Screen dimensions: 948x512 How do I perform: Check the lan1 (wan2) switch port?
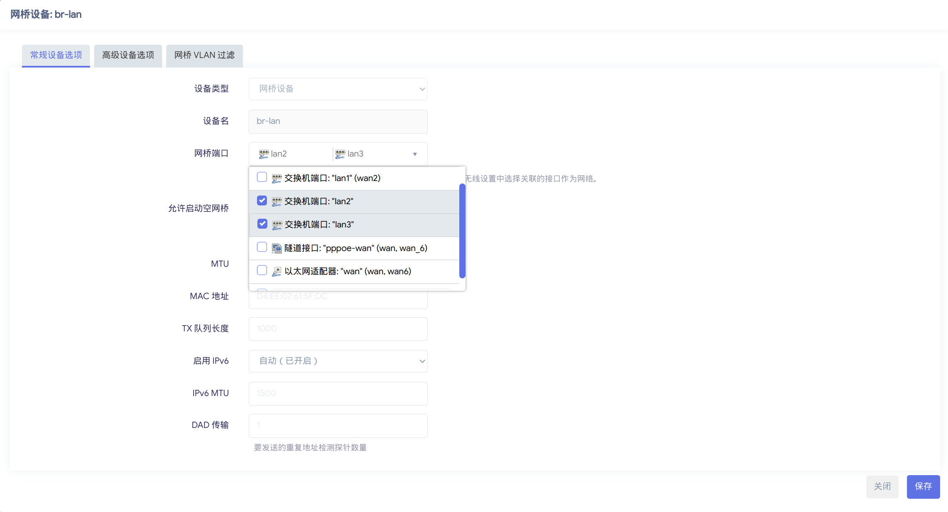[x=262, y=177]
